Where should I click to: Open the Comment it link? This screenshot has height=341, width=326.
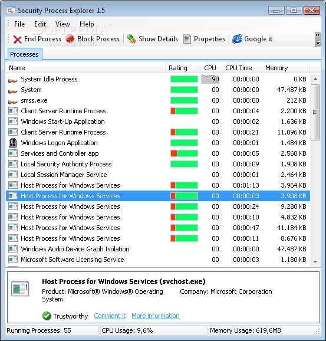tap(110, 316)
